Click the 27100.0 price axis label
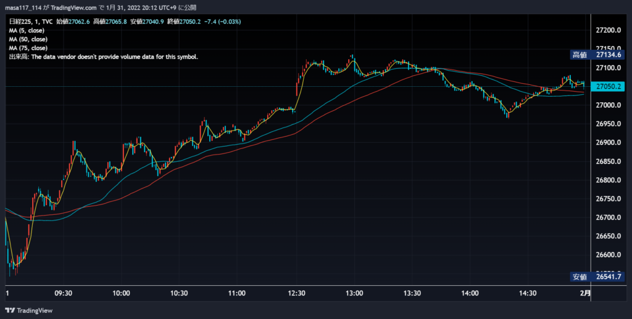 tap(608, 68)
